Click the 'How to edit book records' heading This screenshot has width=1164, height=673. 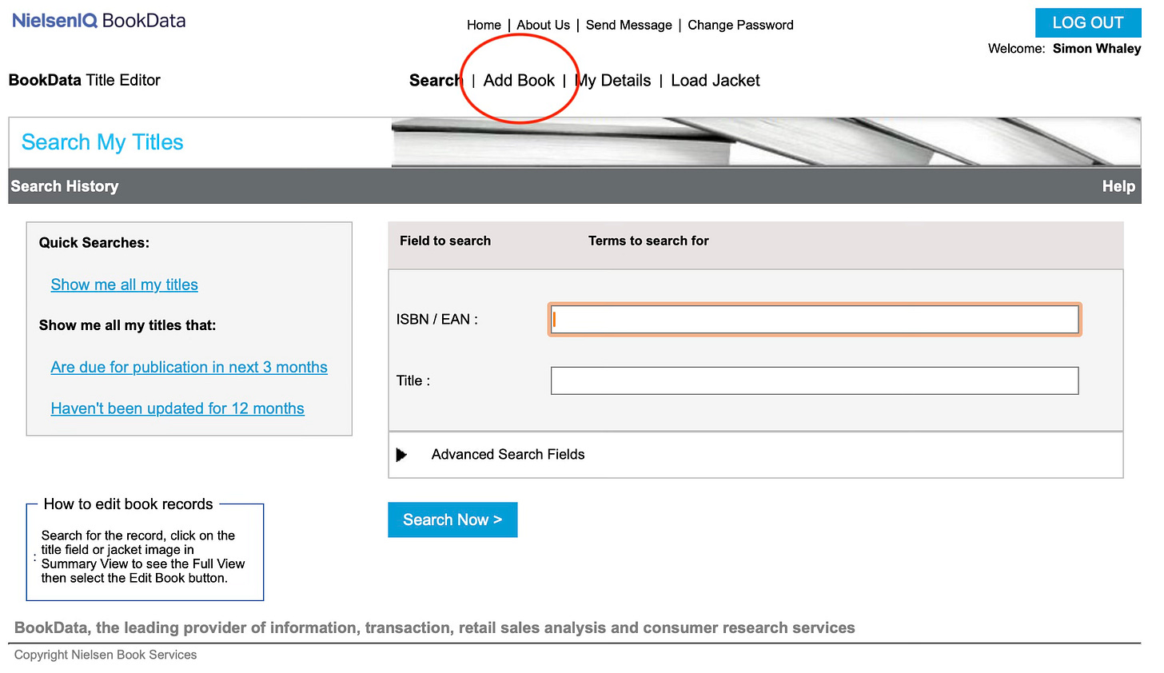129,504
